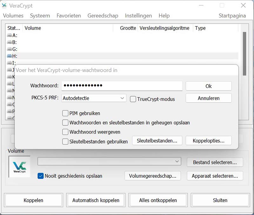The image size is (254, 215).
Task: Click Bestand selecteren... button
Action: tap(215, 162)
